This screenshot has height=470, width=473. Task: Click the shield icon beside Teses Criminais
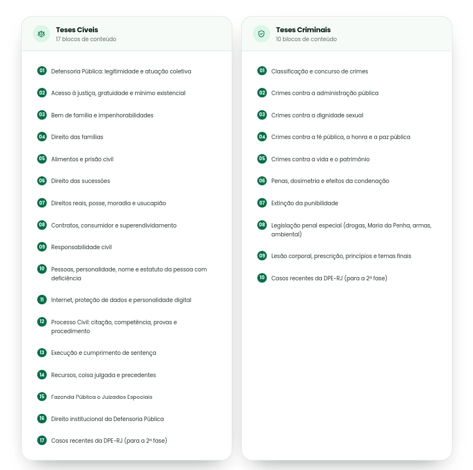coord(261,34)
